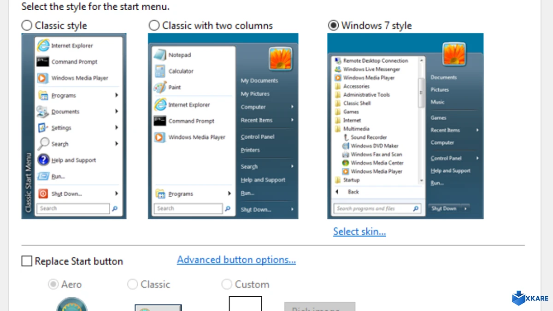The height and width of the screenshot is (311, 553).
Task: Click Settings icon in Classic style preview
Action: 43,128
